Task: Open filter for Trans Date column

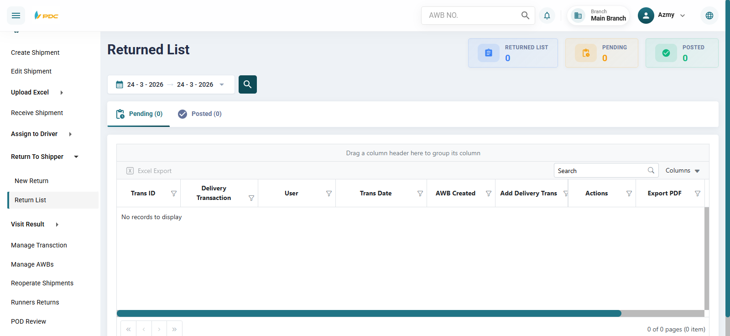Action: (x=420, y=194)
